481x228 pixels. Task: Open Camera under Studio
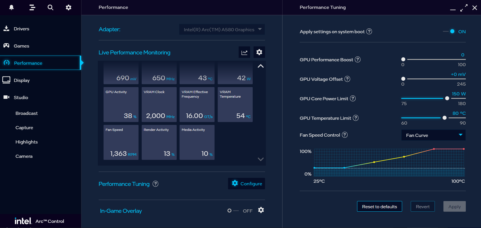[x=24, y=156]
